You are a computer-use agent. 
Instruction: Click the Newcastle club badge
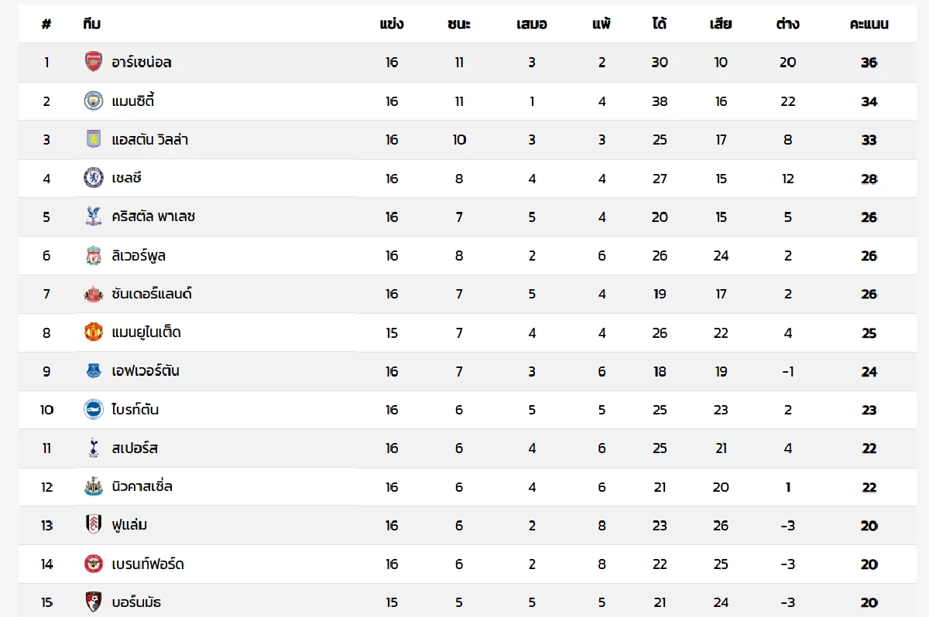(x=94, y=487)
